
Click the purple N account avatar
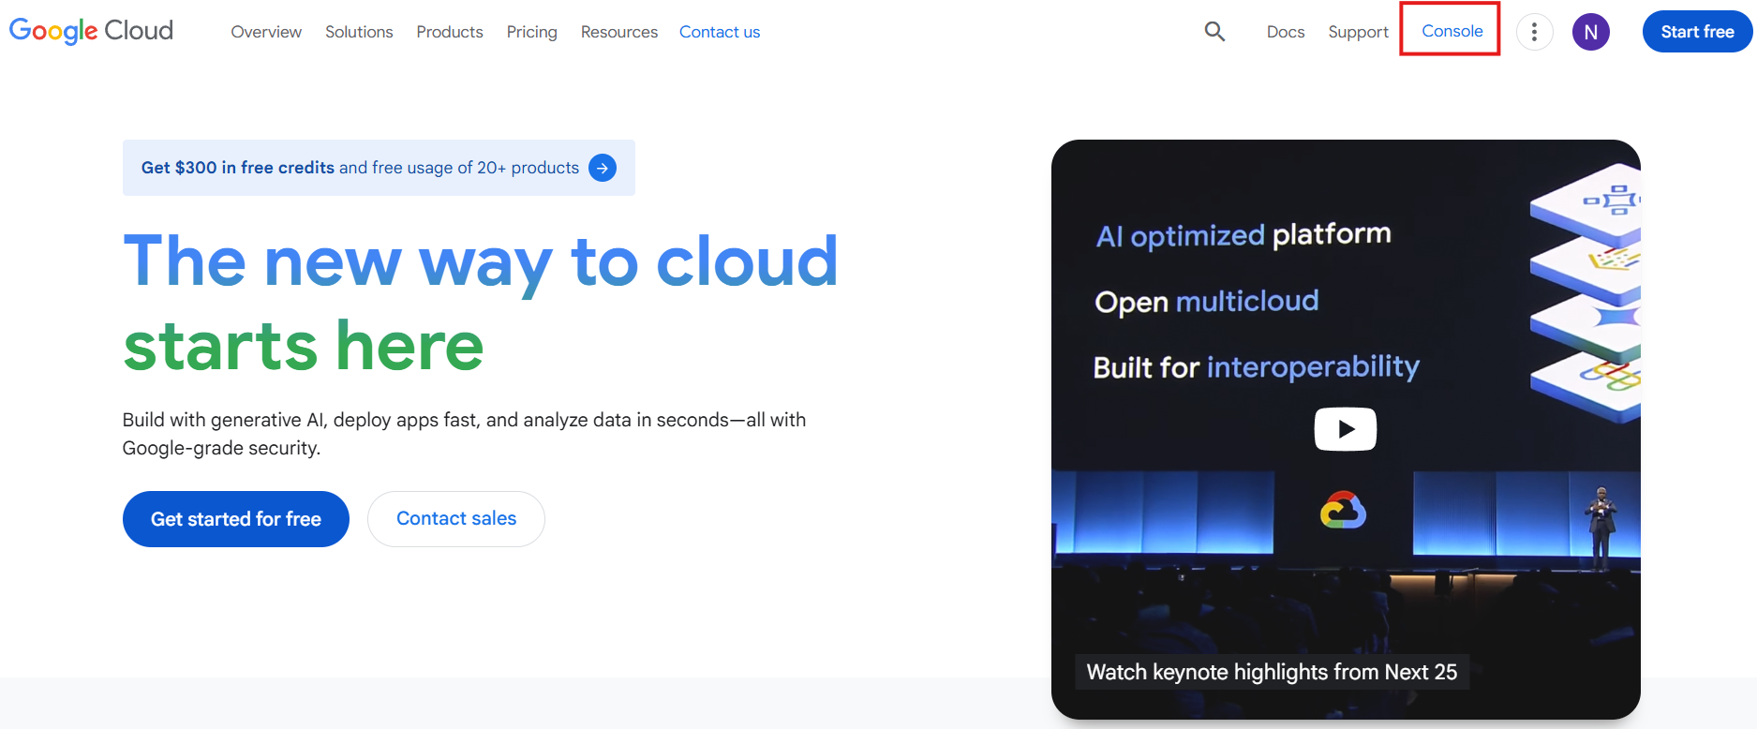1590,32
